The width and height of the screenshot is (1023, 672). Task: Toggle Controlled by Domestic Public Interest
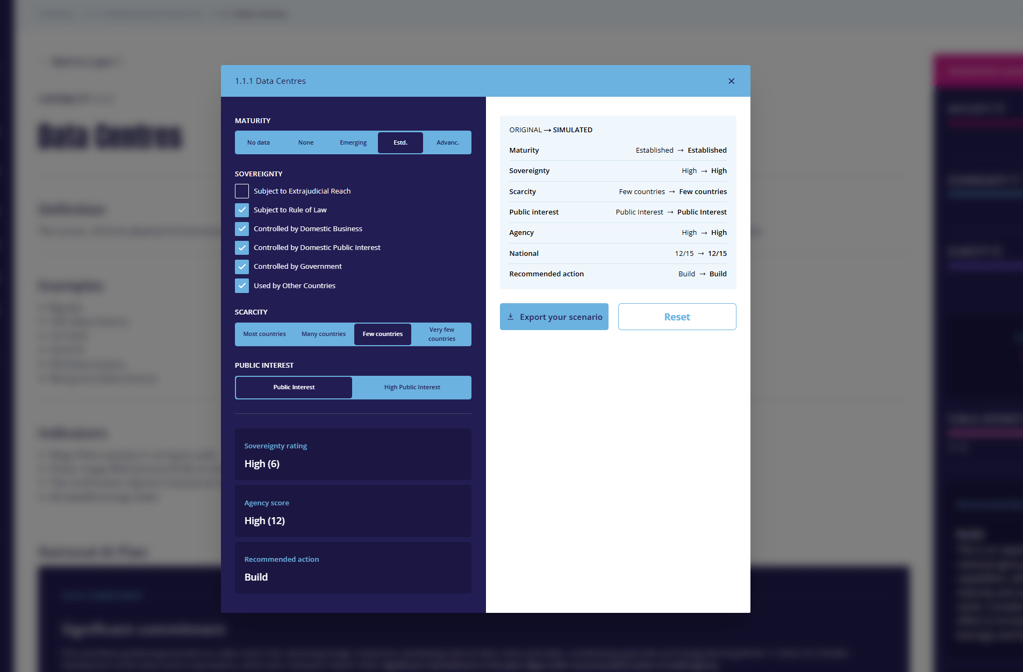(x=242, y=247)
